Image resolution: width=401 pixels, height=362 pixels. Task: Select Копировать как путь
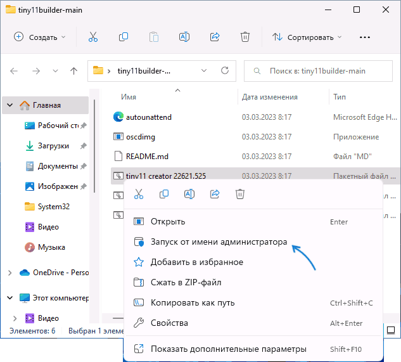coord(253,302)
